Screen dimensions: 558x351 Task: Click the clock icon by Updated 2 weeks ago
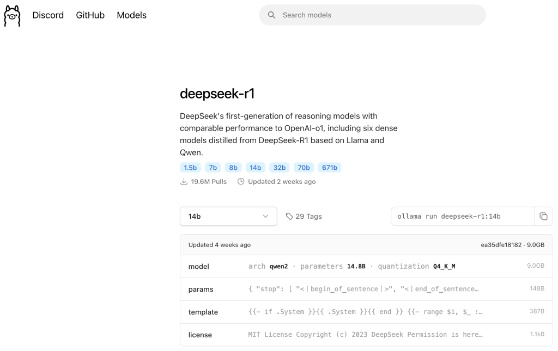pyautogui.click(x=241, y=182)
